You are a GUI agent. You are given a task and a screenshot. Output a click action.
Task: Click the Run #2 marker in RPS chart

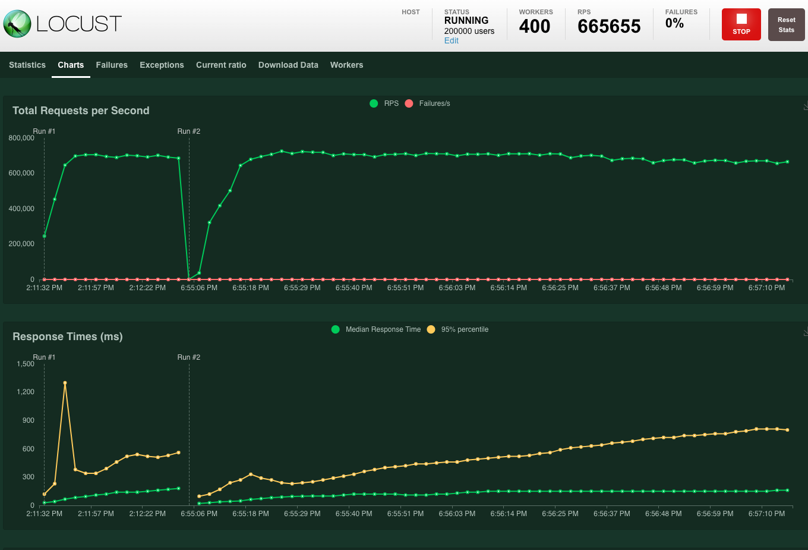point(189,131)
